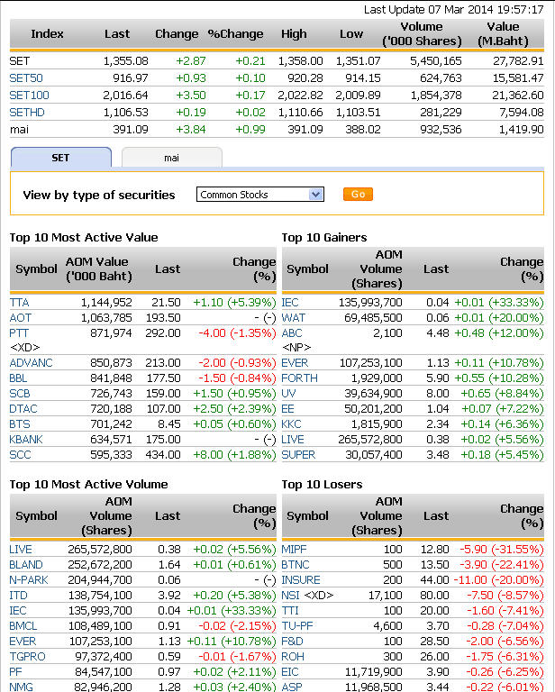Click the FORTH gainer symbol
The height and width of the screenshot is (692, 555).
(299, 378)
